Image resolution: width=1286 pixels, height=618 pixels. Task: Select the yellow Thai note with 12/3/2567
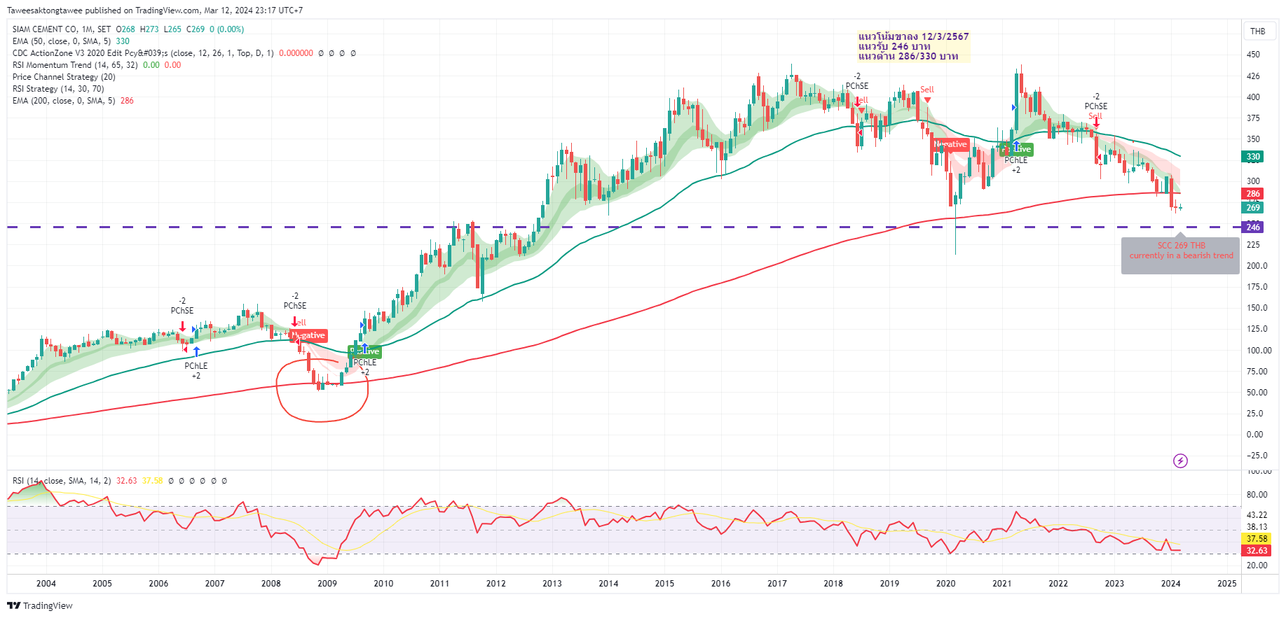(x=914, y=46)
